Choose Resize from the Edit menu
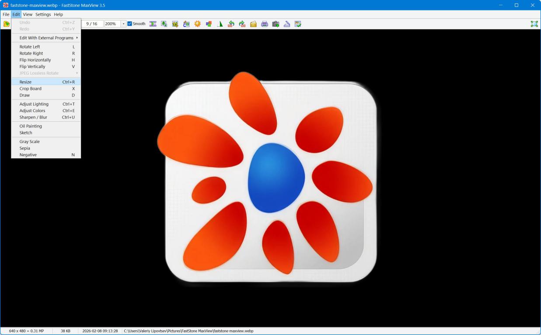This screenshot has height=335, width=541. (25, 82)
